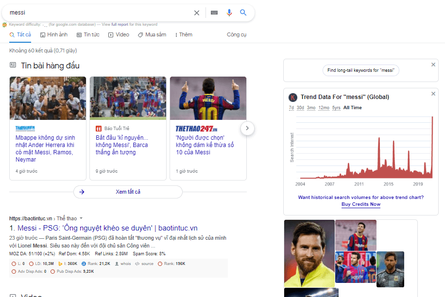Screen dimensions: 445x297
Task: Click 'Xem tất cả' to view all news
Action: tap(128, 192)
